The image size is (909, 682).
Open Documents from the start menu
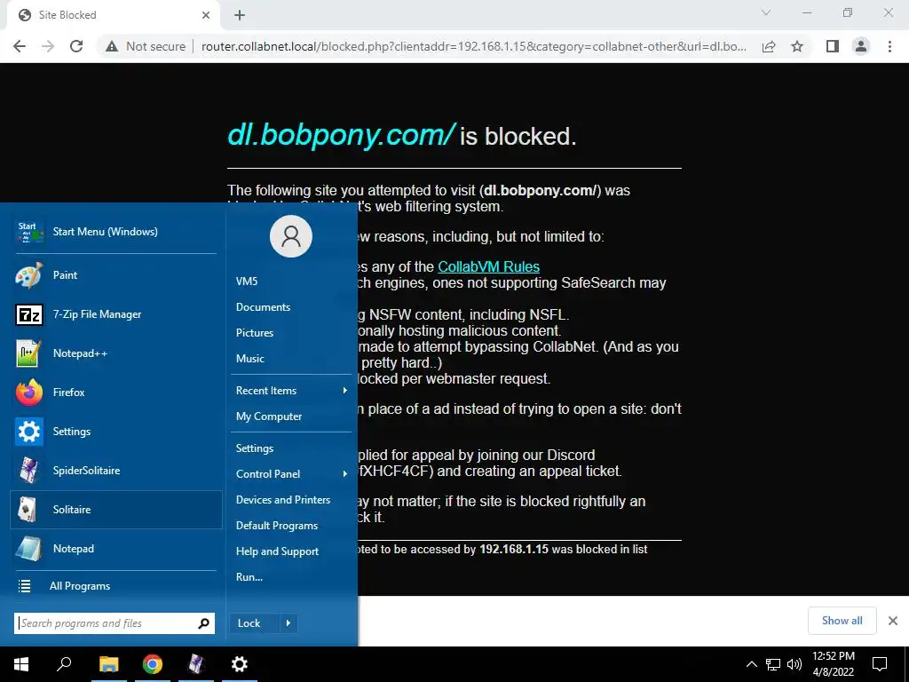pyautogui.click(x=291, y=307)
